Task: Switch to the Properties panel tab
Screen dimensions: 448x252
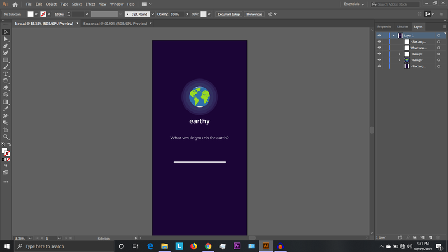Action: [x=384, y=27]
